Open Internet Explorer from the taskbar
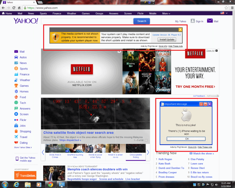This screenshot has height=188, width=235. point(16,184)
